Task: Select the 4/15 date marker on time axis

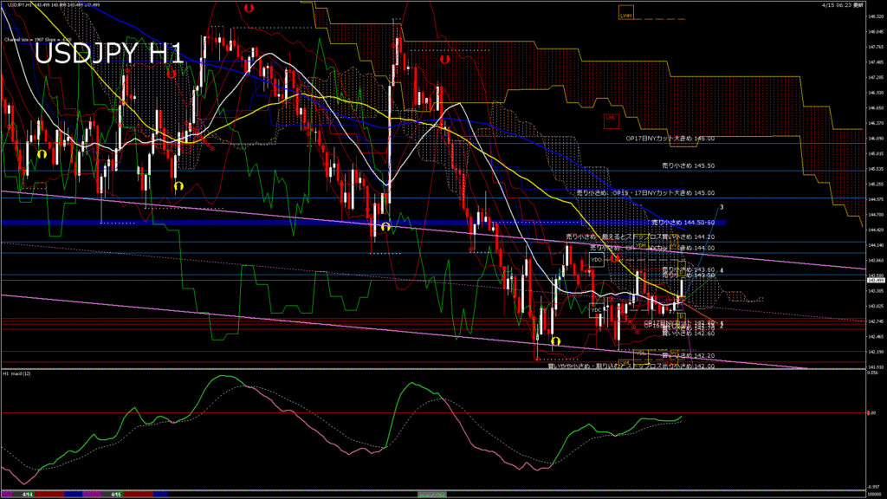Action: tap(115, 494)
